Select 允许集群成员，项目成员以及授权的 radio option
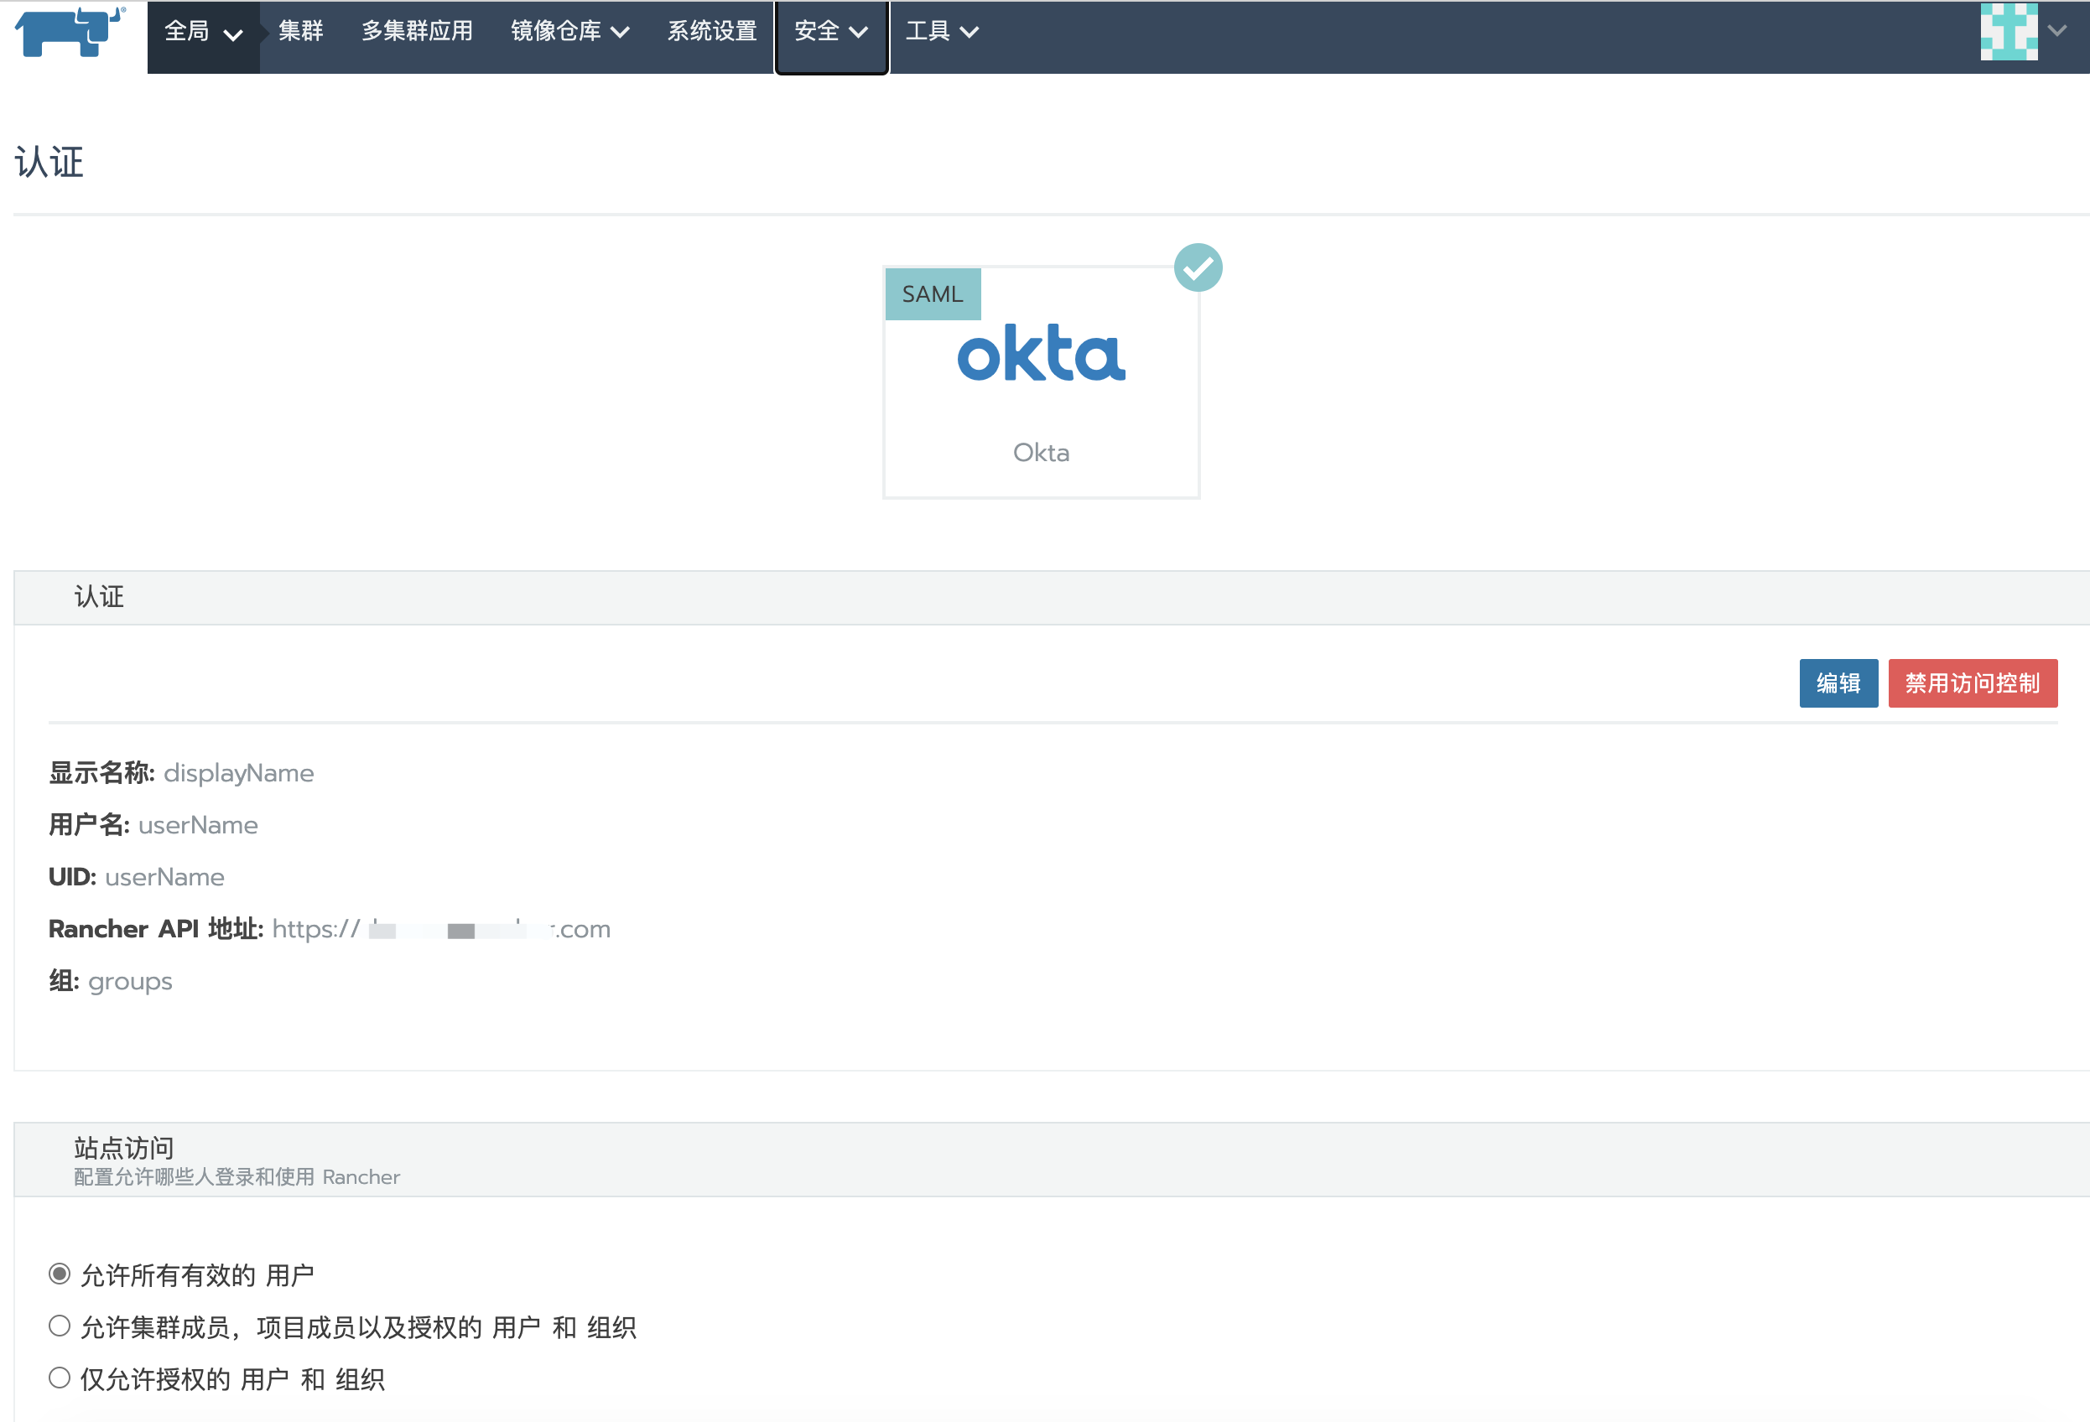The width and height of the screenshot is (2090, 1422). coord(60,1326)
